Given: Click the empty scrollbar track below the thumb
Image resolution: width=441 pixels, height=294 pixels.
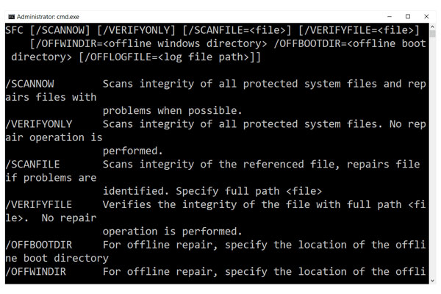Looking at the screenshot, I should [x=432, y=157].
